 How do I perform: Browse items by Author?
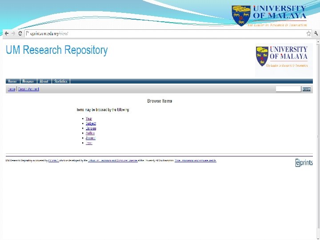tap(90, 133)
